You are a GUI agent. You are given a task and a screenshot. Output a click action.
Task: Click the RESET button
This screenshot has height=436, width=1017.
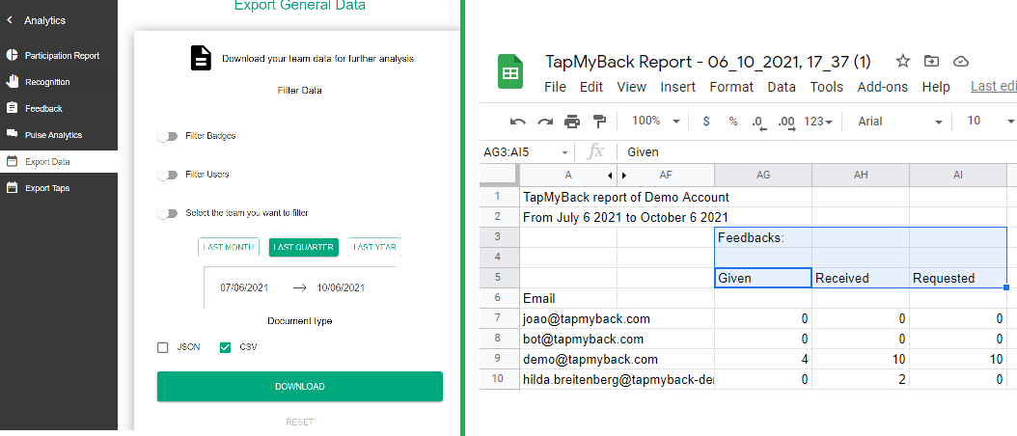coord(300,422)
